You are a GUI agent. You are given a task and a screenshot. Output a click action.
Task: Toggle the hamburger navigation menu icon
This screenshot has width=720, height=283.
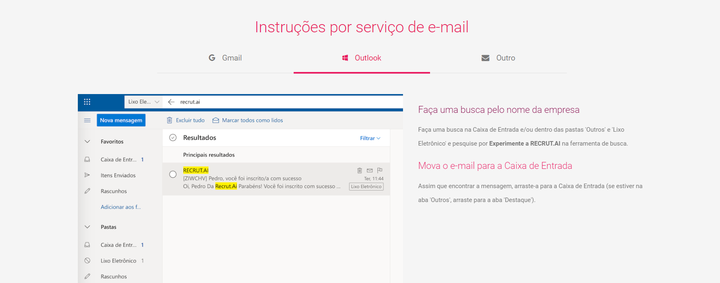[87, 120]
